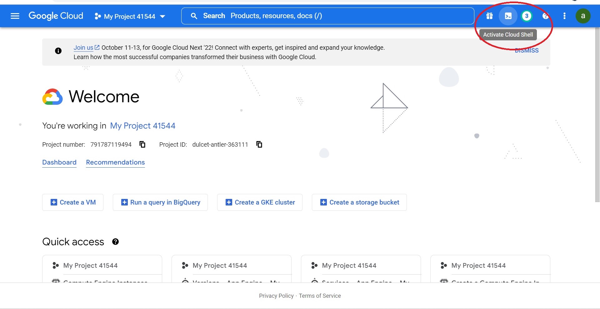Open the Terms of Service page
Viewport: 600px width, 309px height.
pyautogui.click(x=320, y=296)
